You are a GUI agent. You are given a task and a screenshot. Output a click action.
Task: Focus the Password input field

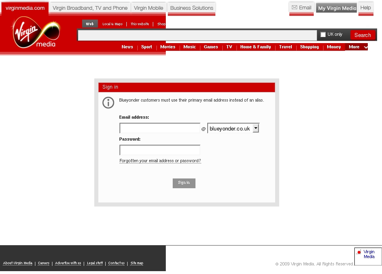click(160, 150)
